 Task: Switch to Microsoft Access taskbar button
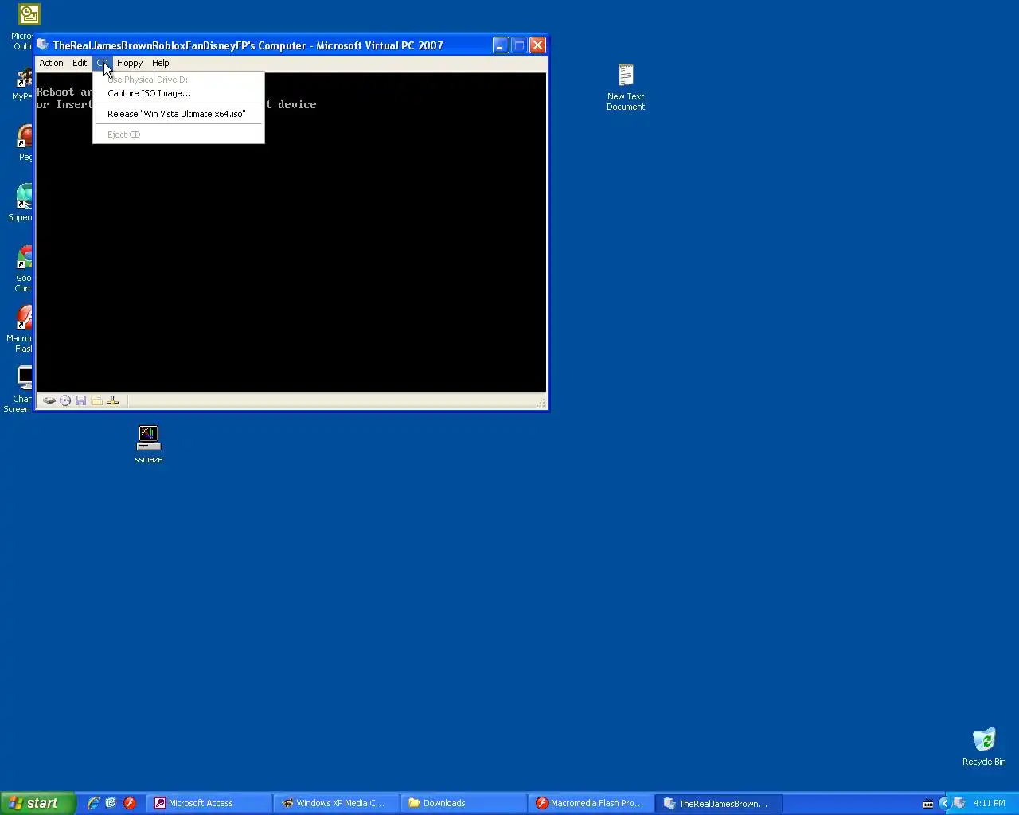[209, 803]
